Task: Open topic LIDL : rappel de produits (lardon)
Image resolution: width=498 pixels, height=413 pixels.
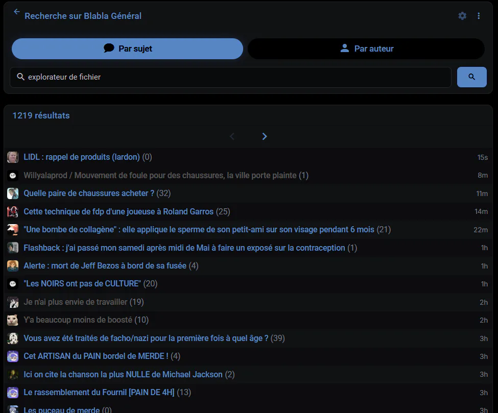Action: click(x=82, y=157)
